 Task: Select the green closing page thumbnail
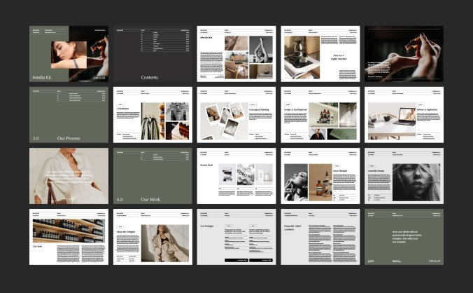[404, 236]
